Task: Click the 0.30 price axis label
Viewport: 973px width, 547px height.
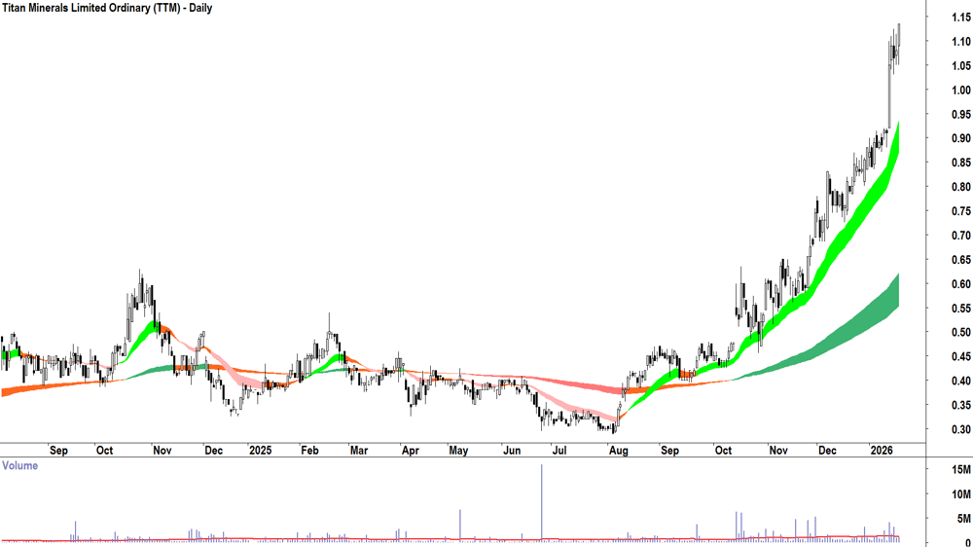Action: pos(960,429)
